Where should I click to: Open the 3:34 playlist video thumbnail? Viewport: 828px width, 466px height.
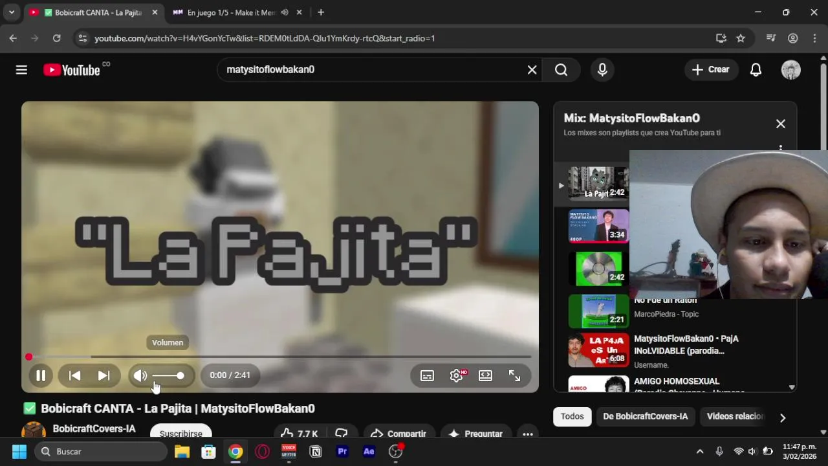coord(598,226)
